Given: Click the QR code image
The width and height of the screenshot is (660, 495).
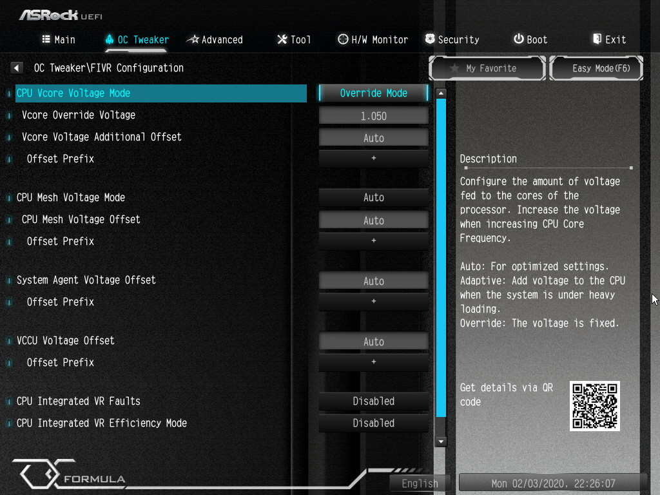Looking at the screenshot, I should [595, 406].
